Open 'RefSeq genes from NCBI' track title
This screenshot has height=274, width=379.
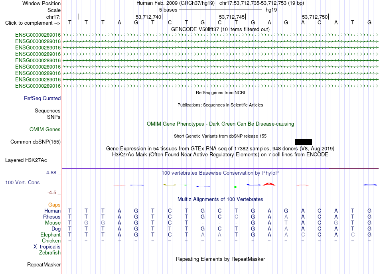(x=220, y=93)
